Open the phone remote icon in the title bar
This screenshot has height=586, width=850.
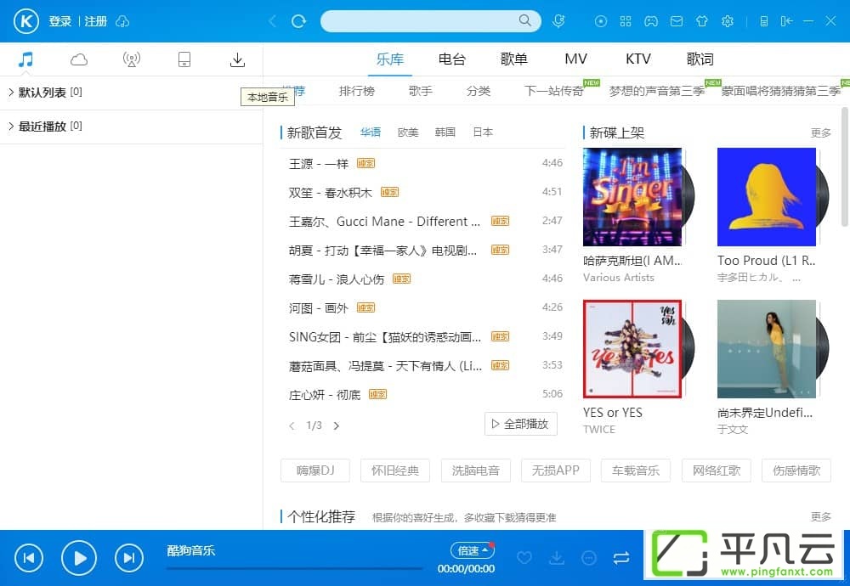point(764,21)
